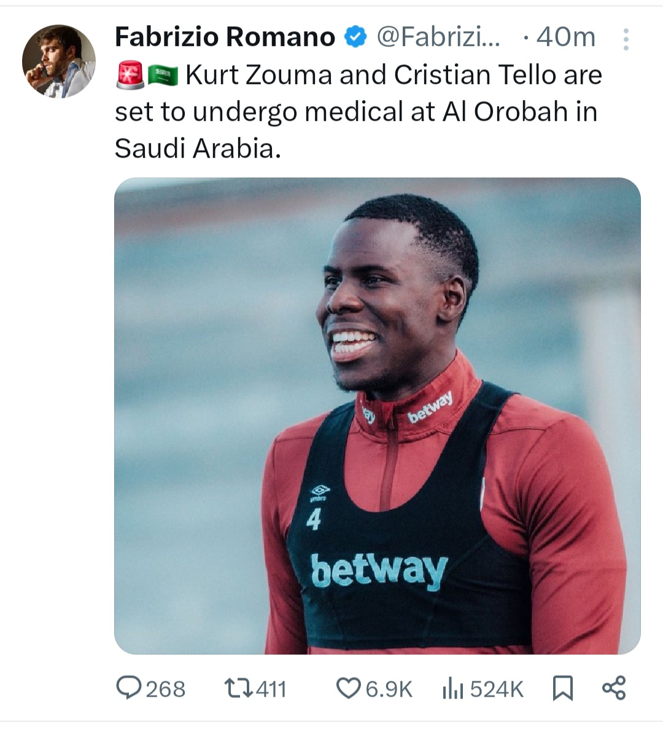Viewport: 663px width, 731px height.
Task: Click the 411 retweets count
Action: pos(271,689)
